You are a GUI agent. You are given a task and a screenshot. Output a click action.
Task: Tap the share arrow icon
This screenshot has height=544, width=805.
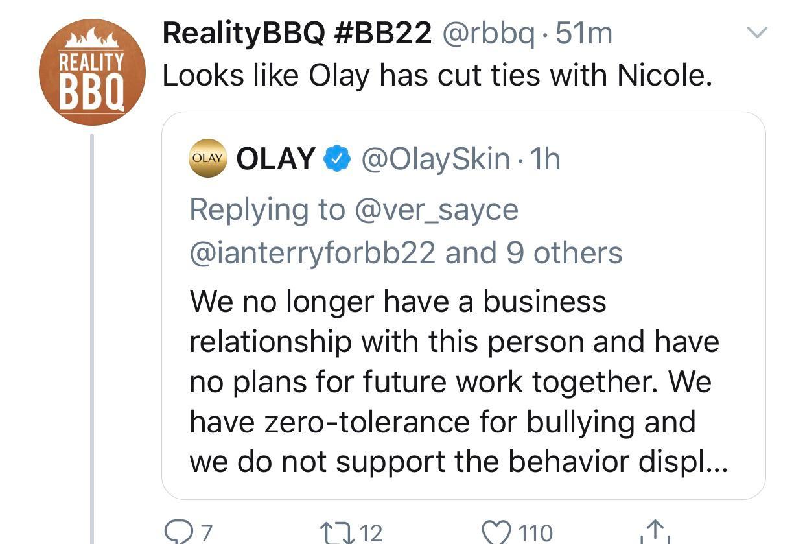pos(655,532)
